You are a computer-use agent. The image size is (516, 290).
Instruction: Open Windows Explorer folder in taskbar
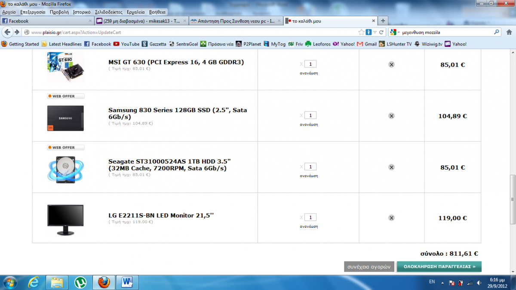(x=57, y=282)
